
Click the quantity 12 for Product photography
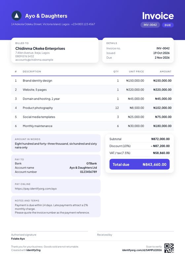(x=117, y=108)
